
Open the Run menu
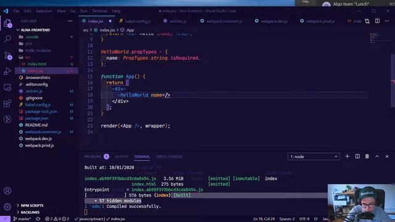[84, 11]
